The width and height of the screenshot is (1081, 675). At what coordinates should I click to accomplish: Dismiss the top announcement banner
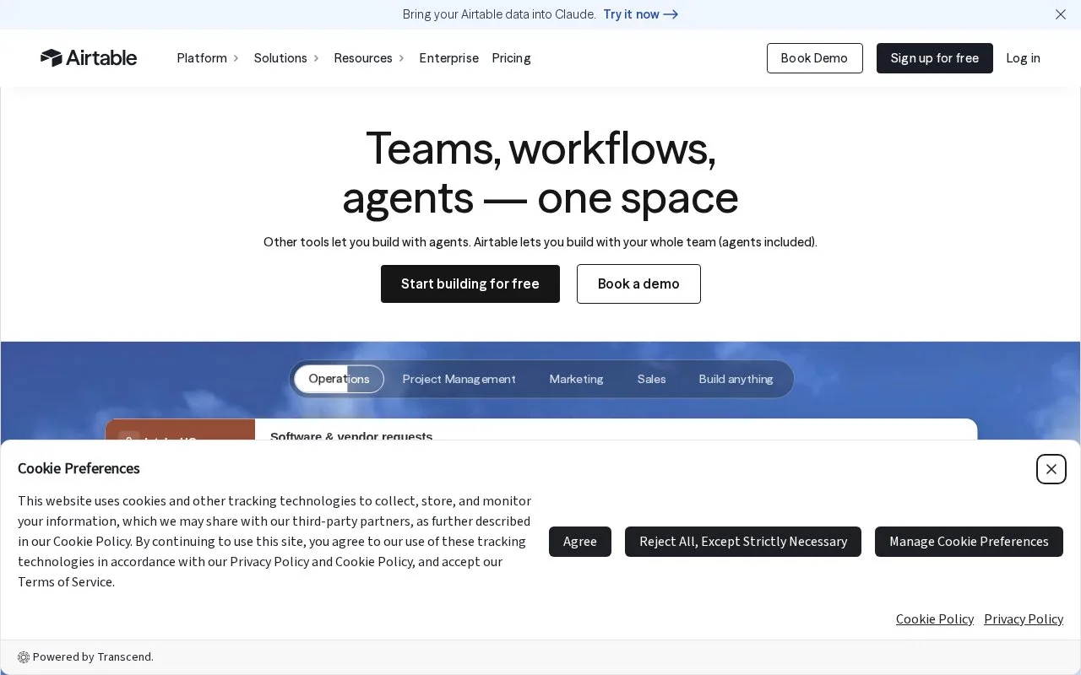click(1061, 14)
